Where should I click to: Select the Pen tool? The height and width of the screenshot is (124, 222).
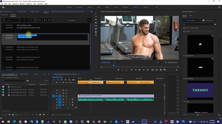click(x=96, y=29)
